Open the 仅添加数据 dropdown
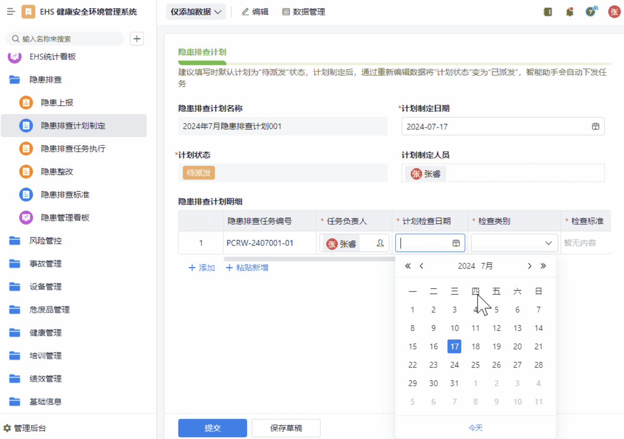This screenshot has height=439, width=624. (x=196, y=12)
